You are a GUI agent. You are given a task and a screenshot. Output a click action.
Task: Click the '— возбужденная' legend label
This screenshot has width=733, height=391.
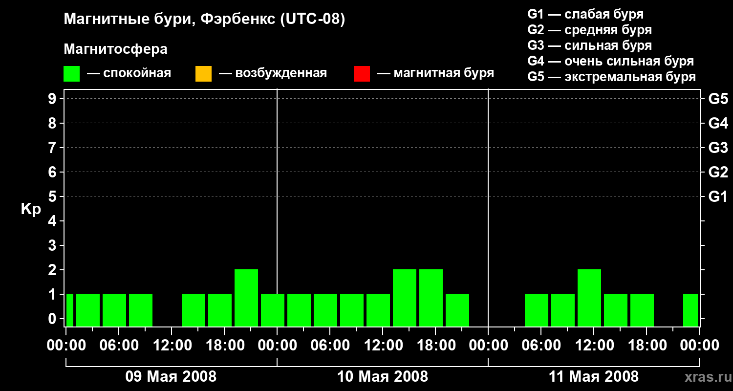(273, 73)
